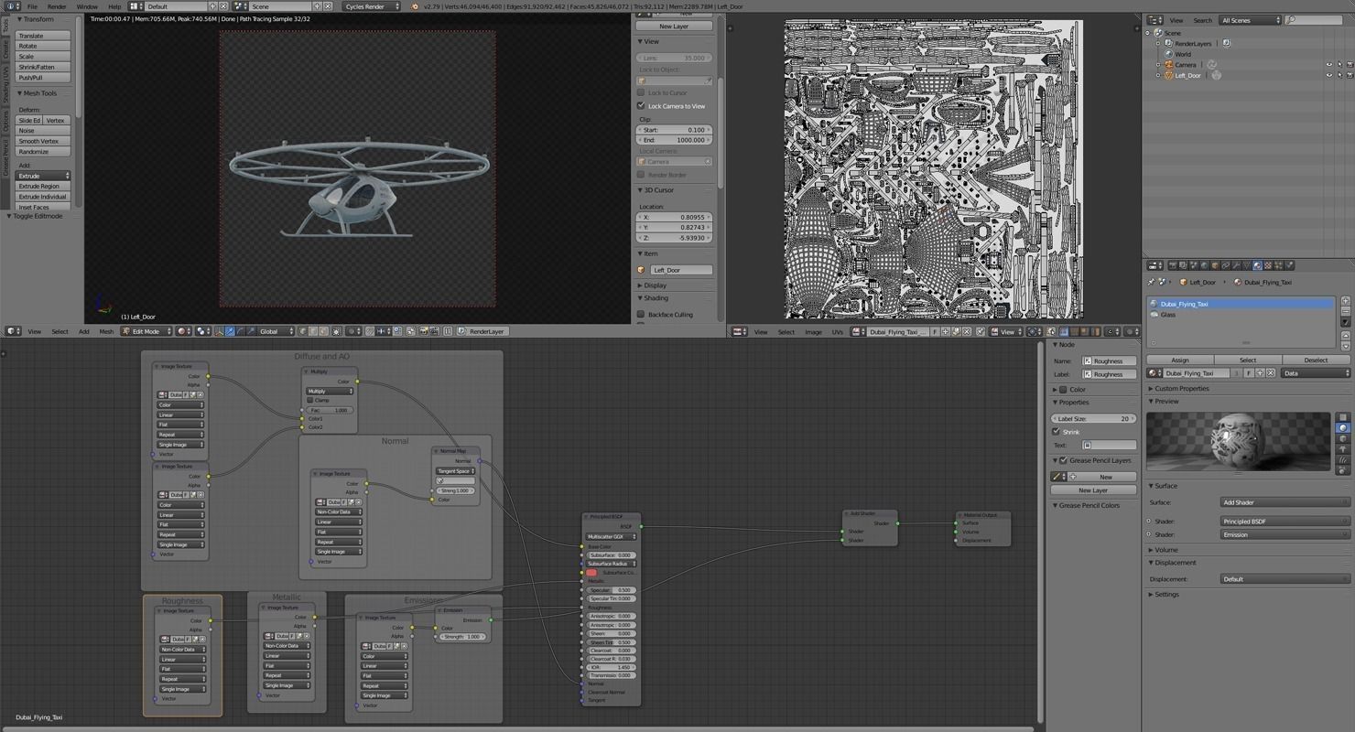Add a new material slot with plus
1355x732 pixels.
click(x=1346, y=301)
